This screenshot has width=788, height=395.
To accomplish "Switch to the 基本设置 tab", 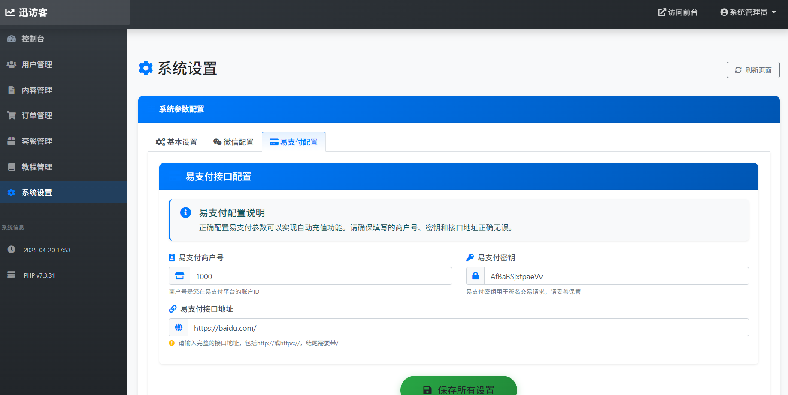I will click(176, 142).
